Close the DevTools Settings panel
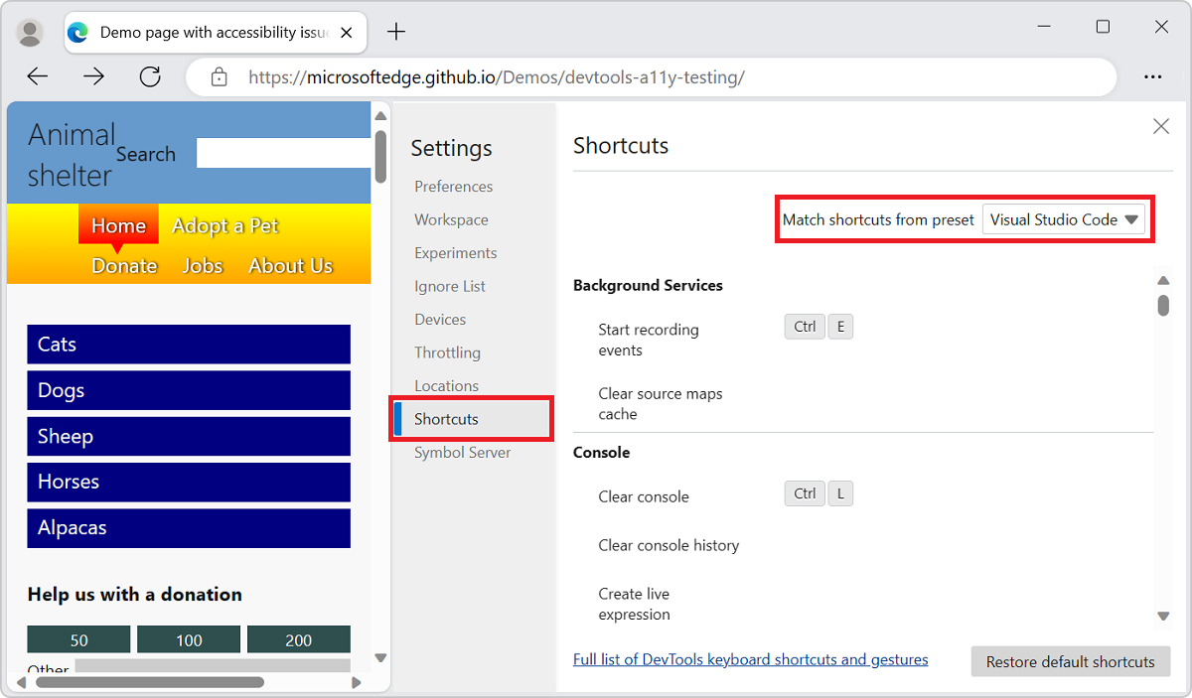This screenshot has height=698, width=1192. (1160, 126)
